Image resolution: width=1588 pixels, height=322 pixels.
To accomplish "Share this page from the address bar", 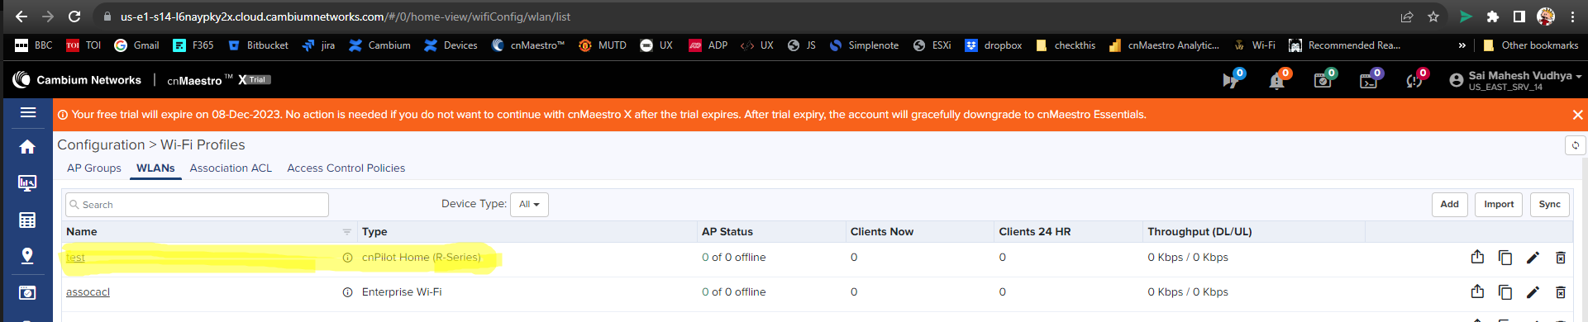I will tap(1407, 17).
